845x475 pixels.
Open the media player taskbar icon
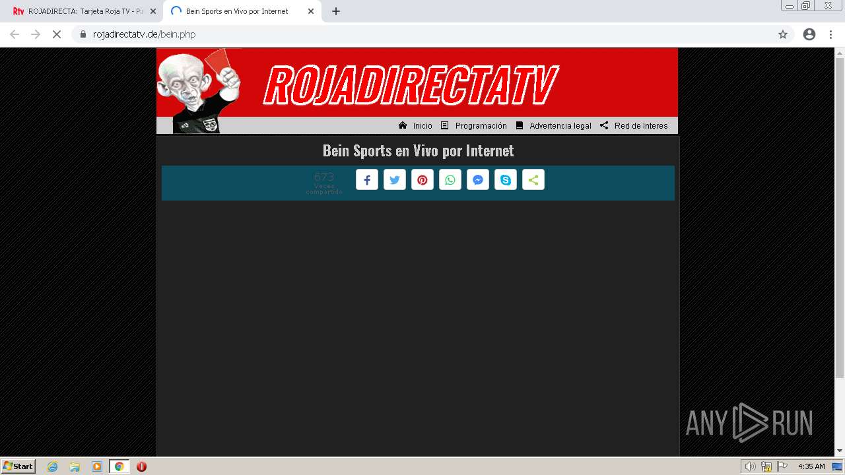pos(97,466)
